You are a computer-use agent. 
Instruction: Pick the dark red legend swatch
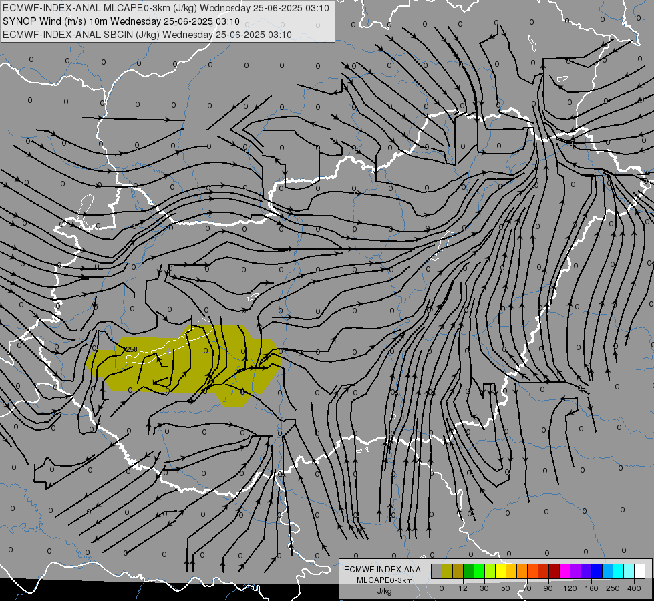(x=554, y=571)
